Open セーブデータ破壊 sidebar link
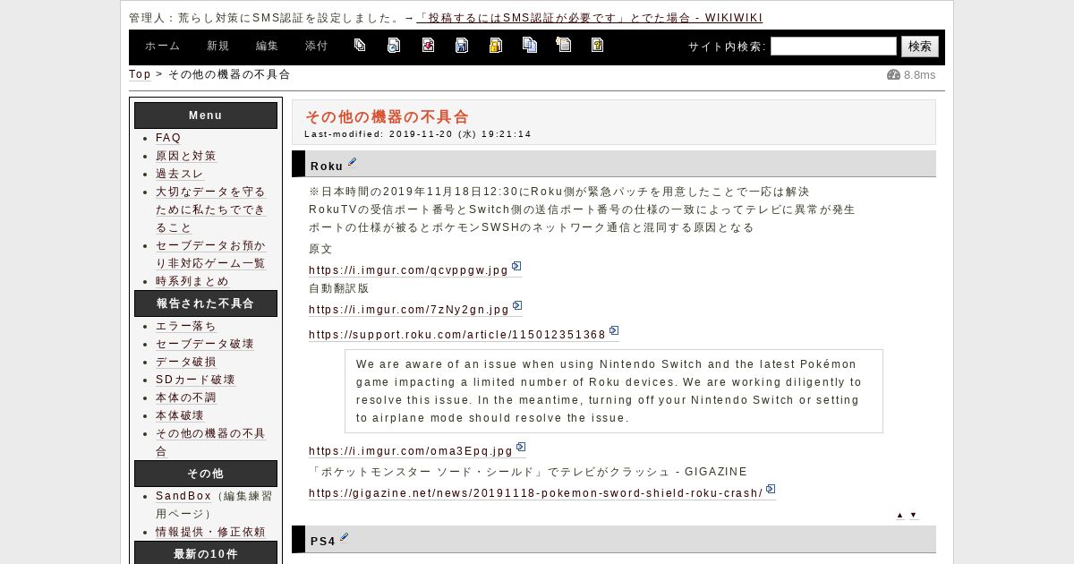 [205, 344]
